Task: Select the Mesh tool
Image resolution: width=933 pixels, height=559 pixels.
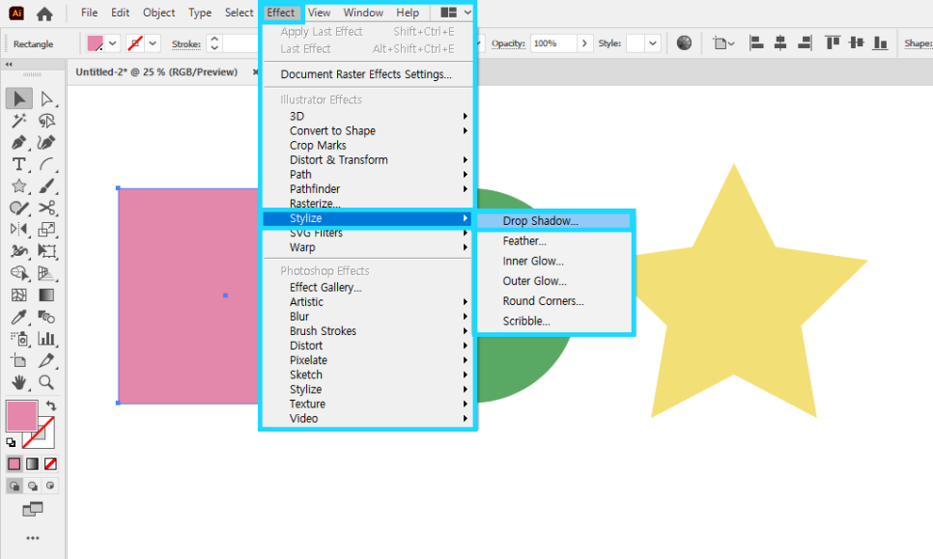Action: (x=19, y=295)
